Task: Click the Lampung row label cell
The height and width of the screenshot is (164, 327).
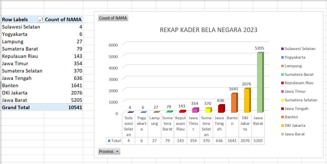Action: point(13,41)
